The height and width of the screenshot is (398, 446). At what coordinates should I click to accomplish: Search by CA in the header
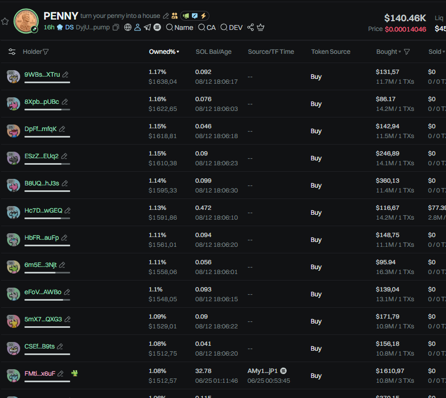click(207, 27)
